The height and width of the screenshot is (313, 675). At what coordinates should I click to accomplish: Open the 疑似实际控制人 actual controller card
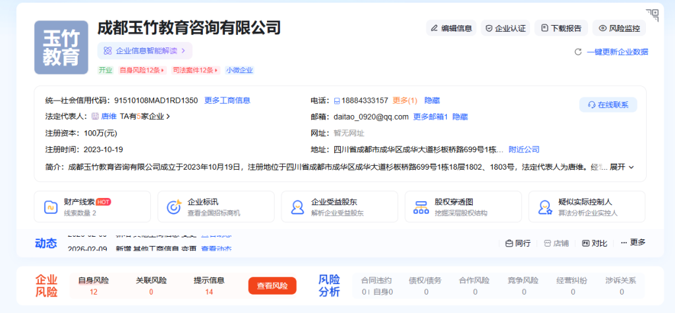[587, 207]
